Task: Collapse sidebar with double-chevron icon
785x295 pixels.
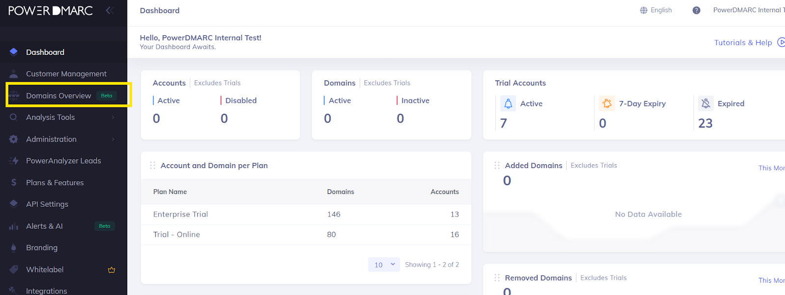Action: [110, 10]
